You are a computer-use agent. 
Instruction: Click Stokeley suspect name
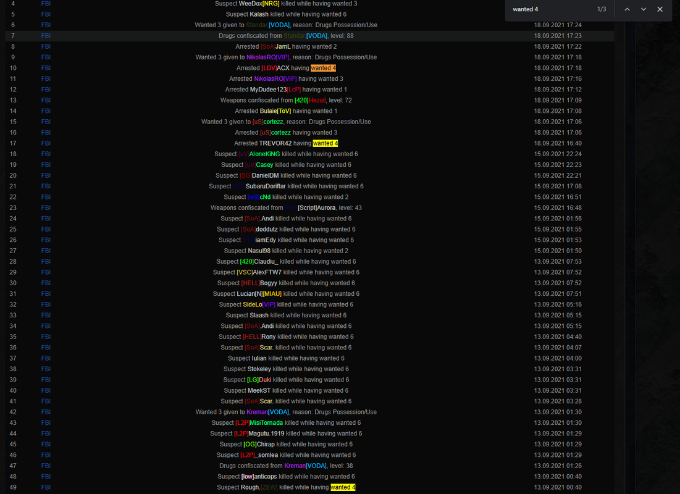click(x=259, y=369)
